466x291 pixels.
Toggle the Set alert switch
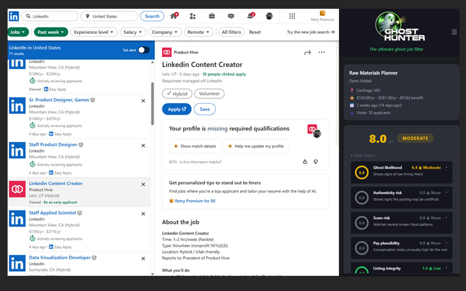[143, 50]
